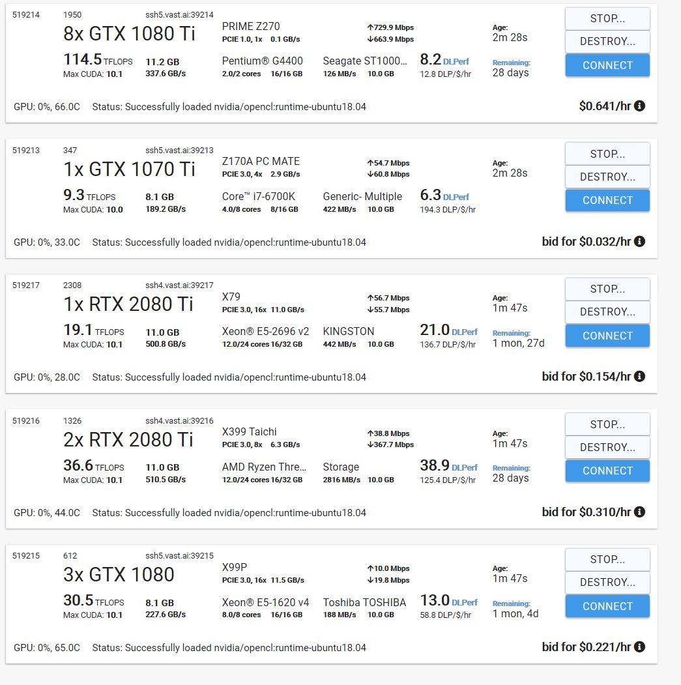Viewport: 681px width, 685px height.
Task: Stop the 2x RTX 2080 Ti instance
Action: pyautogui.click(x=607, y=424)
